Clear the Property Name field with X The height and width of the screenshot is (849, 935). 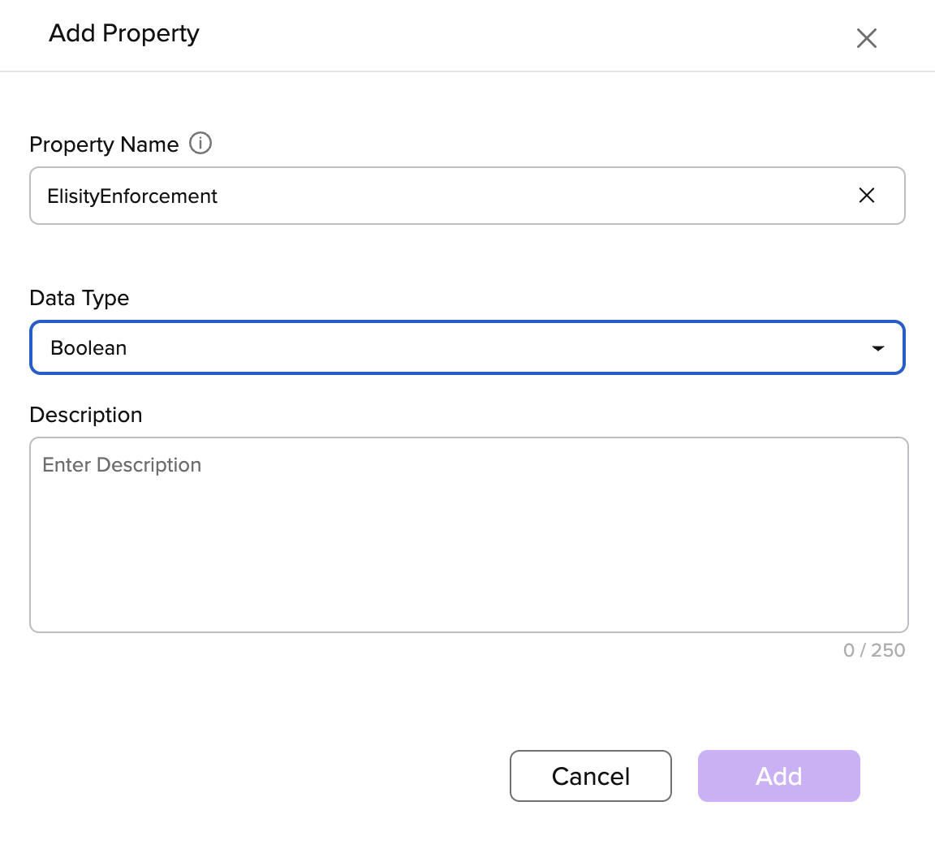(866, 196)
